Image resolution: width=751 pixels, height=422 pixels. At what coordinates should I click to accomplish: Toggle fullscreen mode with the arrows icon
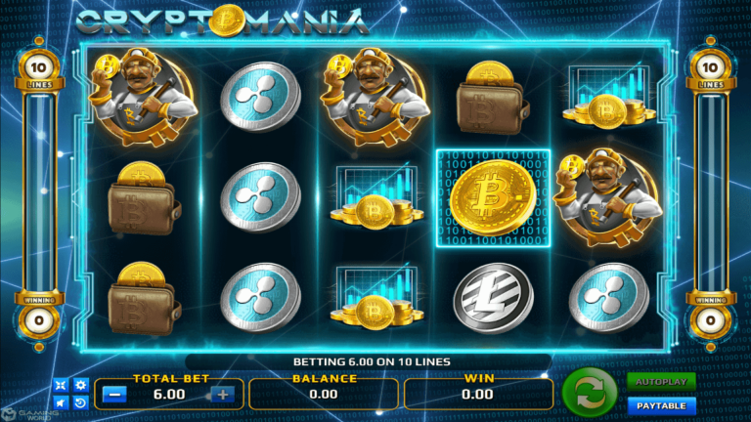coord(61,385)
